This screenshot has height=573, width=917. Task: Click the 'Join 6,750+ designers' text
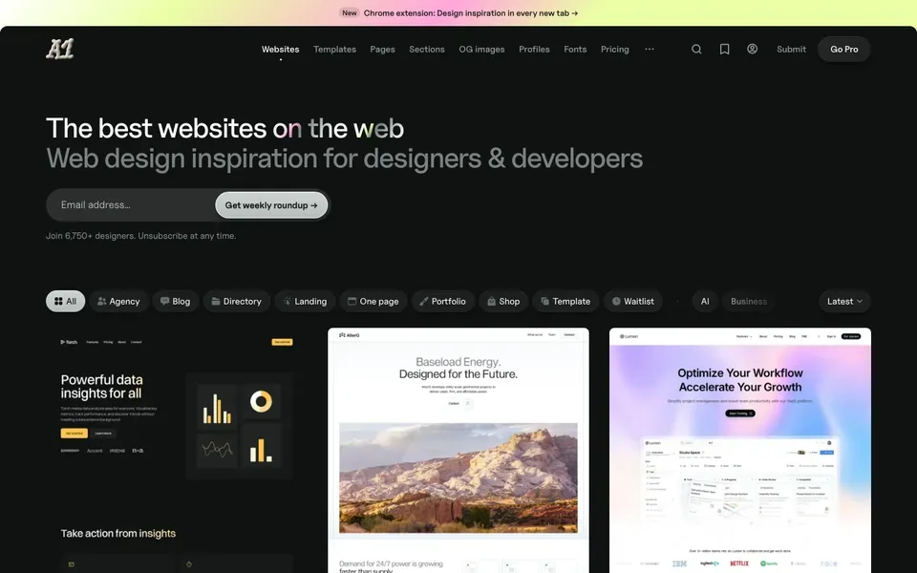coord(141,236)
